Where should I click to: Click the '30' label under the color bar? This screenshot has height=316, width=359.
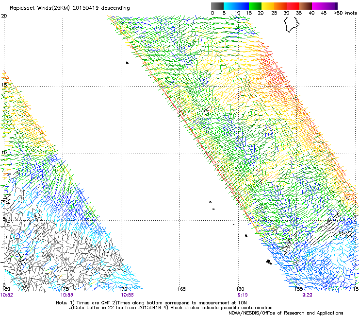click(286, 13)
